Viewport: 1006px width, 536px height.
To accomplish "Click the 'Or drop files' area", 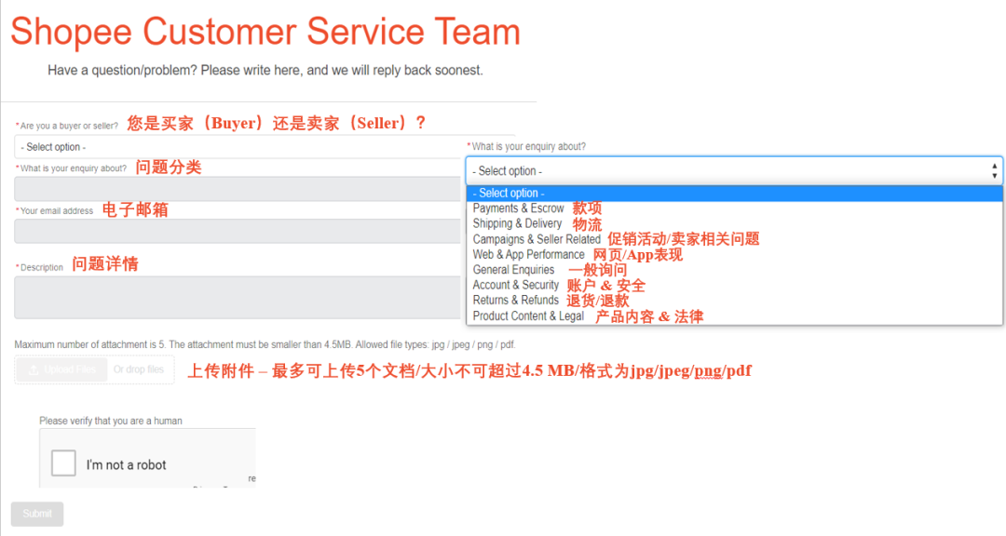I will point(139,370).
